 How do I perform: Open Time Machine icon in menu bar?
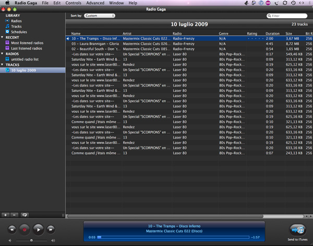click(293, 3)
